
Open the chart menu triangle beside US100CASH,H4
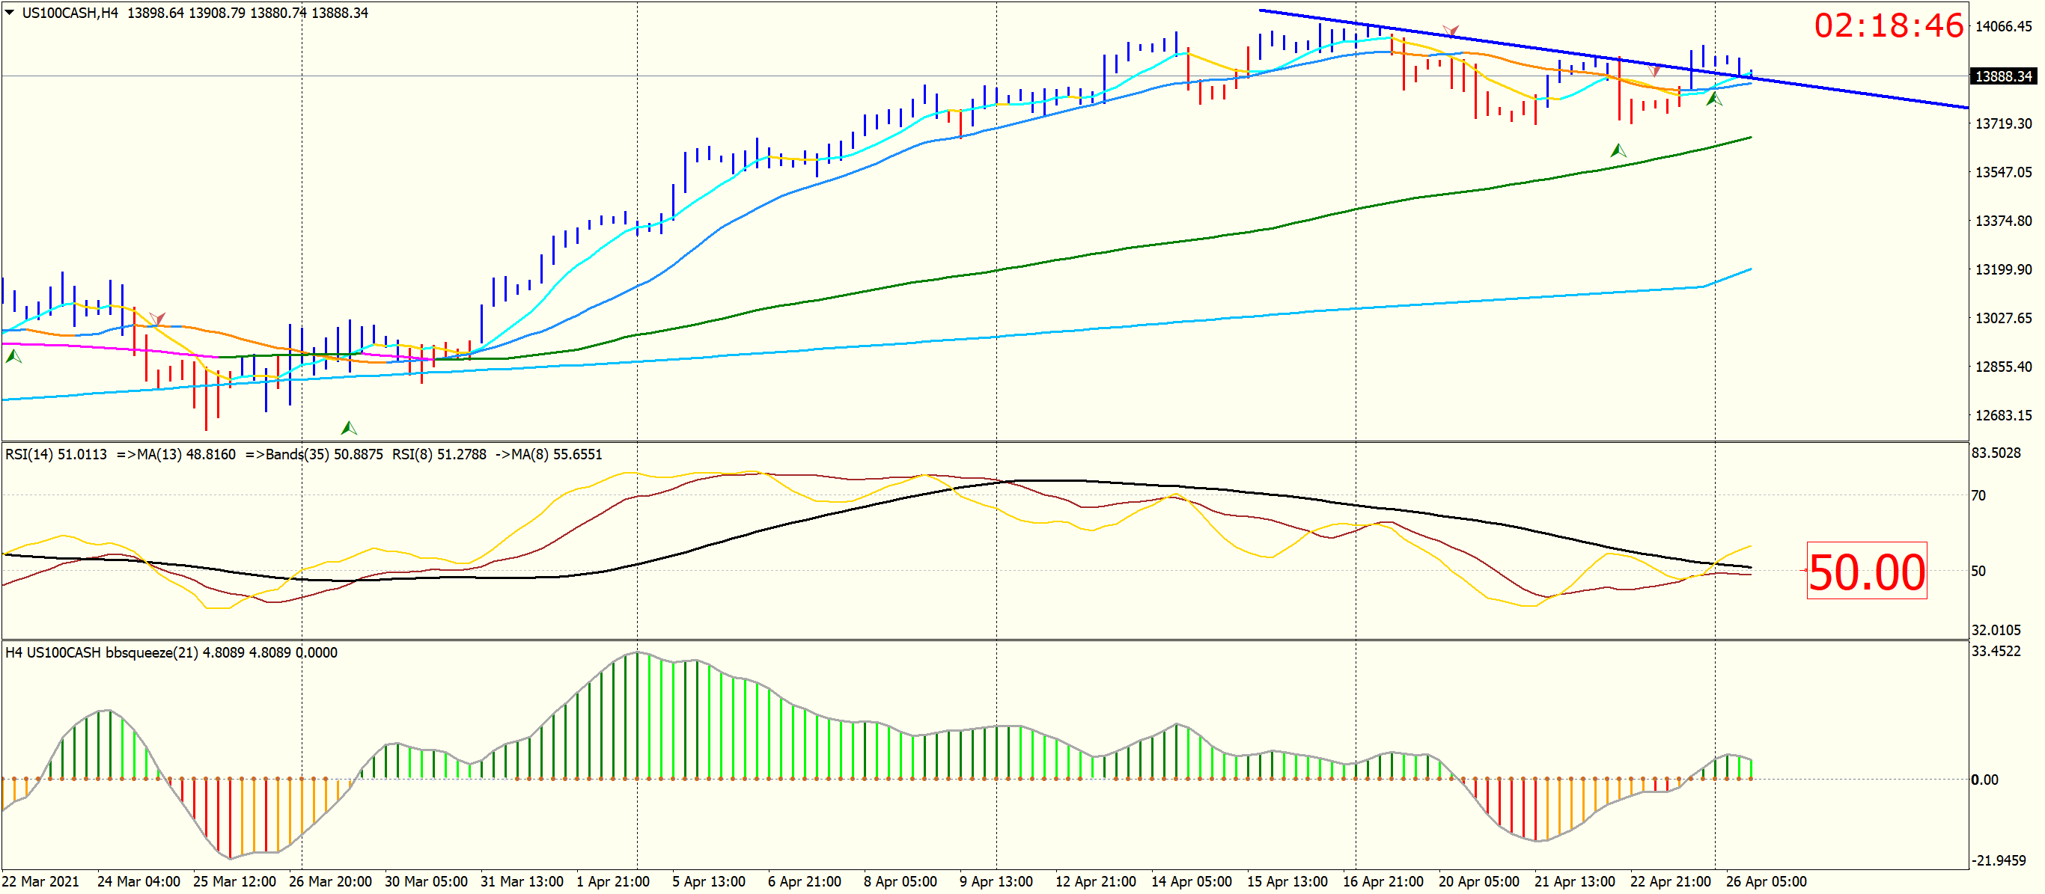coord(10,13)
